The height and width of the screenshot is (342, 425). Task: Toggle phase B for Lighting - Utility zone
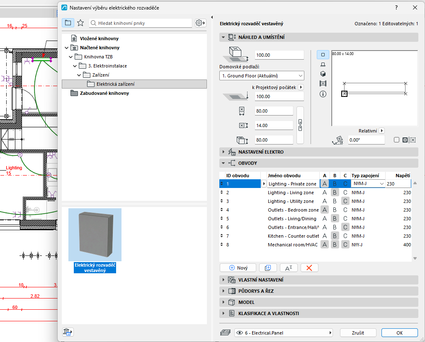point(335,201)
